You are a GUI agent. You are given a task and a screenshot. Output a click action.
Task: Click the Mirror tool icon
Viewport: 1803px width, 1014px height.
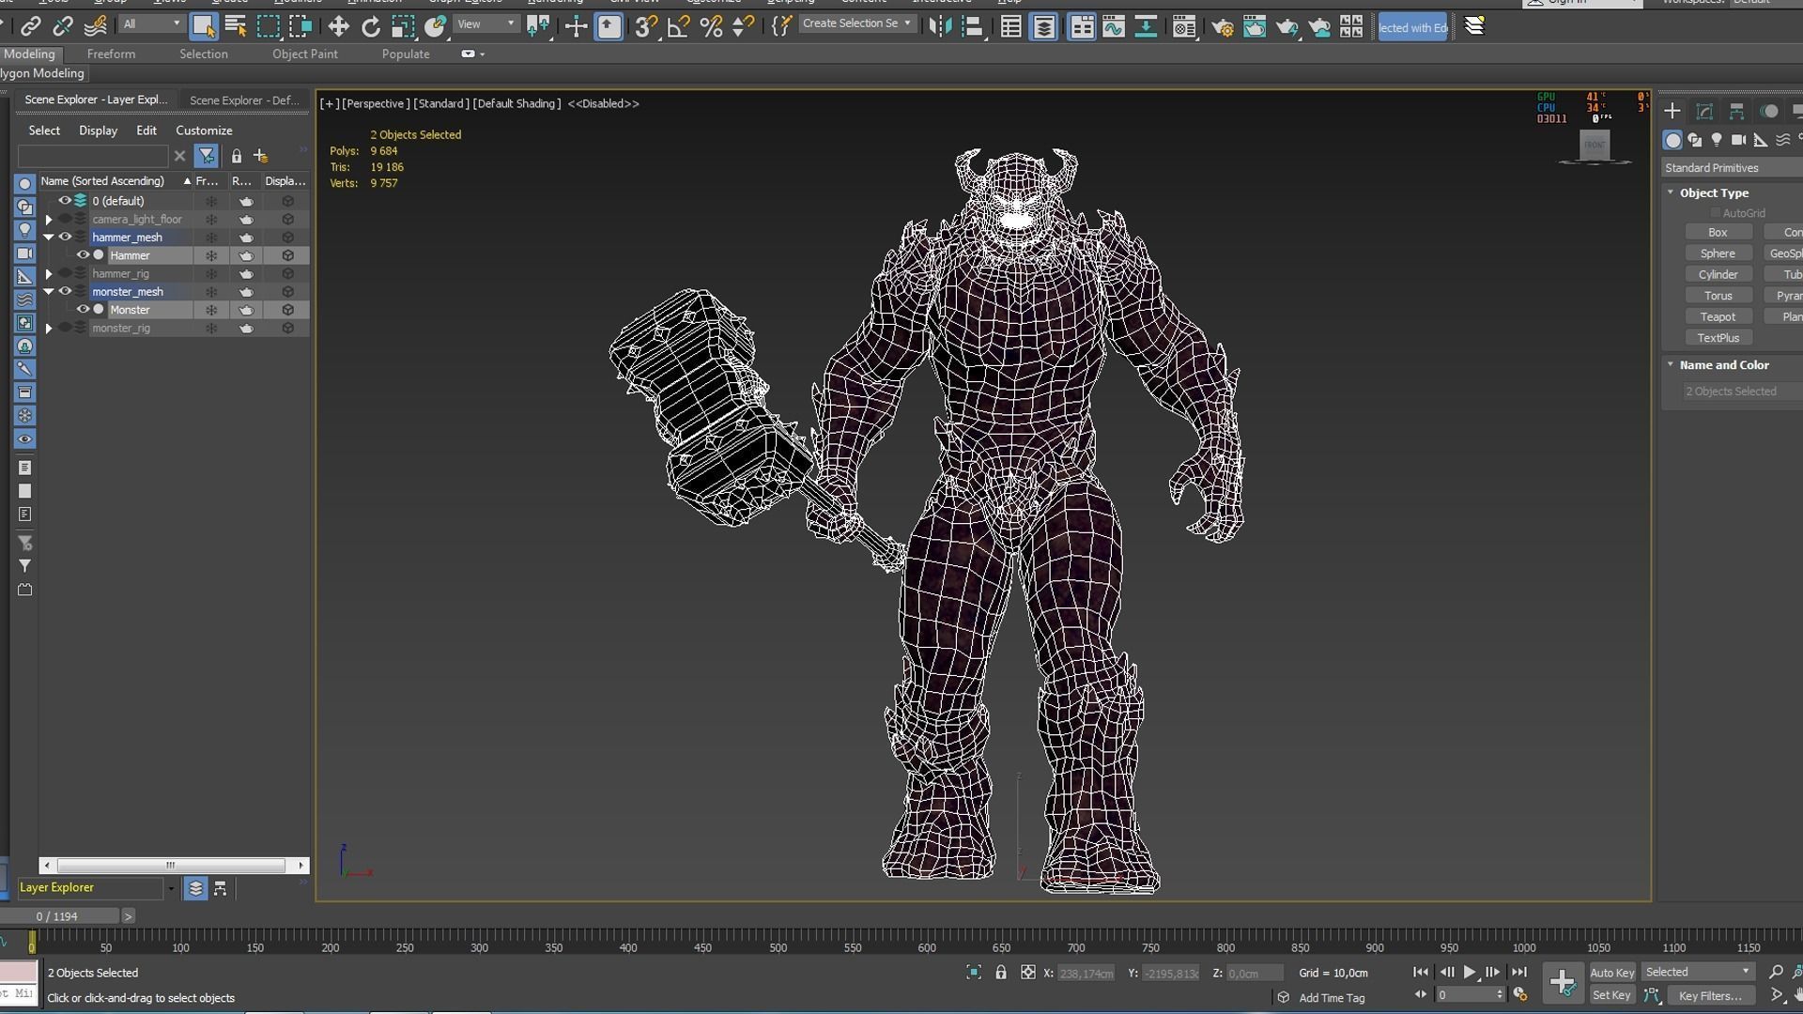pyautogui.click(x=939, y=26)
